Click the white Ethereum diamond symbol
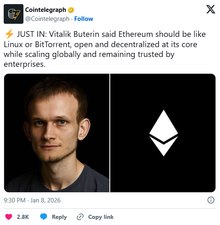The image size is (220, 225). (x=164, y=133)
